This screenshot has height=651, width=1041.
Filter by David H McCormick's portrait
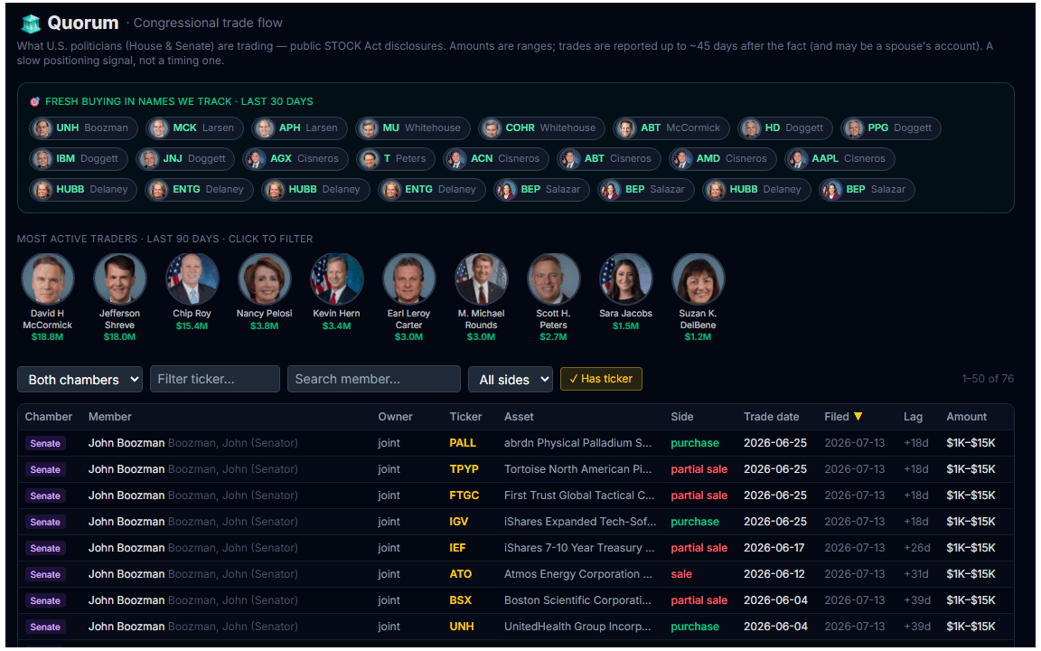[x=48, y=279]
